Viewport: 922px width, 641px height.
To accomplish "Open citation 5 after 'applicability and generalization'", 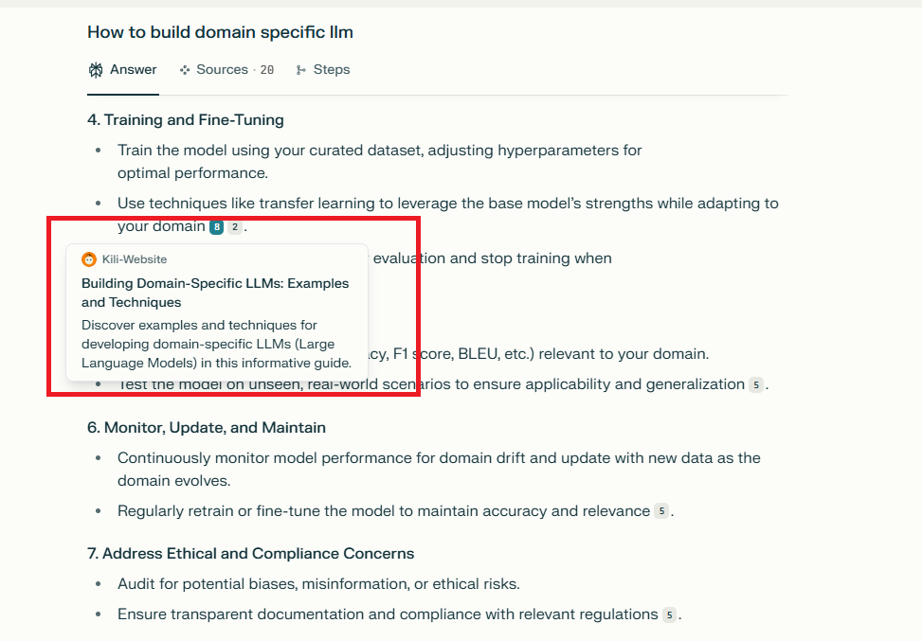I will click(x=756, y=384).
